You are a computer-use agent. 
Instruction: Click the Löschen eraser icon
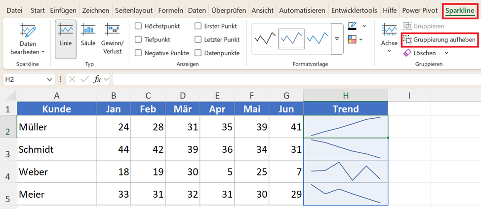point(407,53)
